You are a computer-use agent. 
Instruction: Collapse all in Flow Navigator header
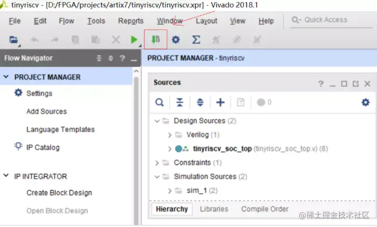tap(99, 58)
